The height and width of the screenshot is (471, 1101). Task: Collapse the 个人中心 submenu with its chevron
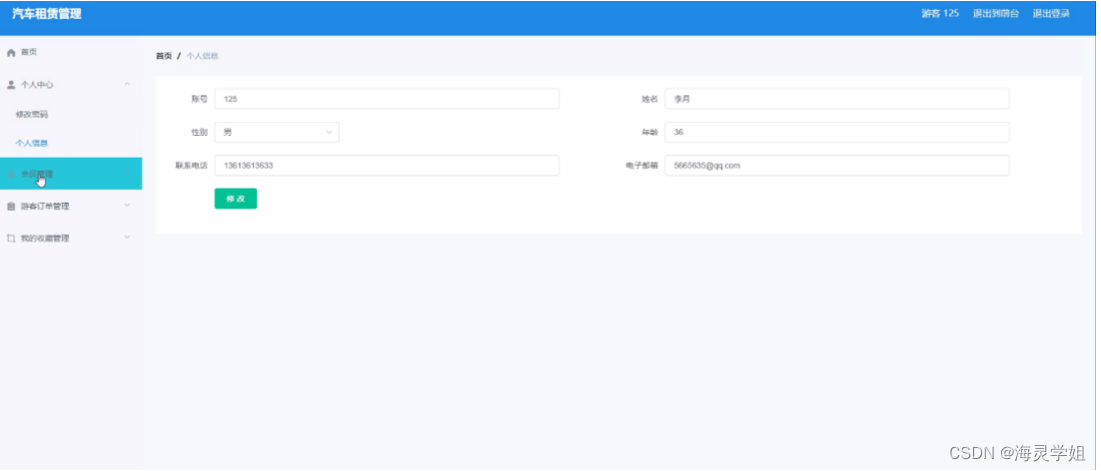127,84
